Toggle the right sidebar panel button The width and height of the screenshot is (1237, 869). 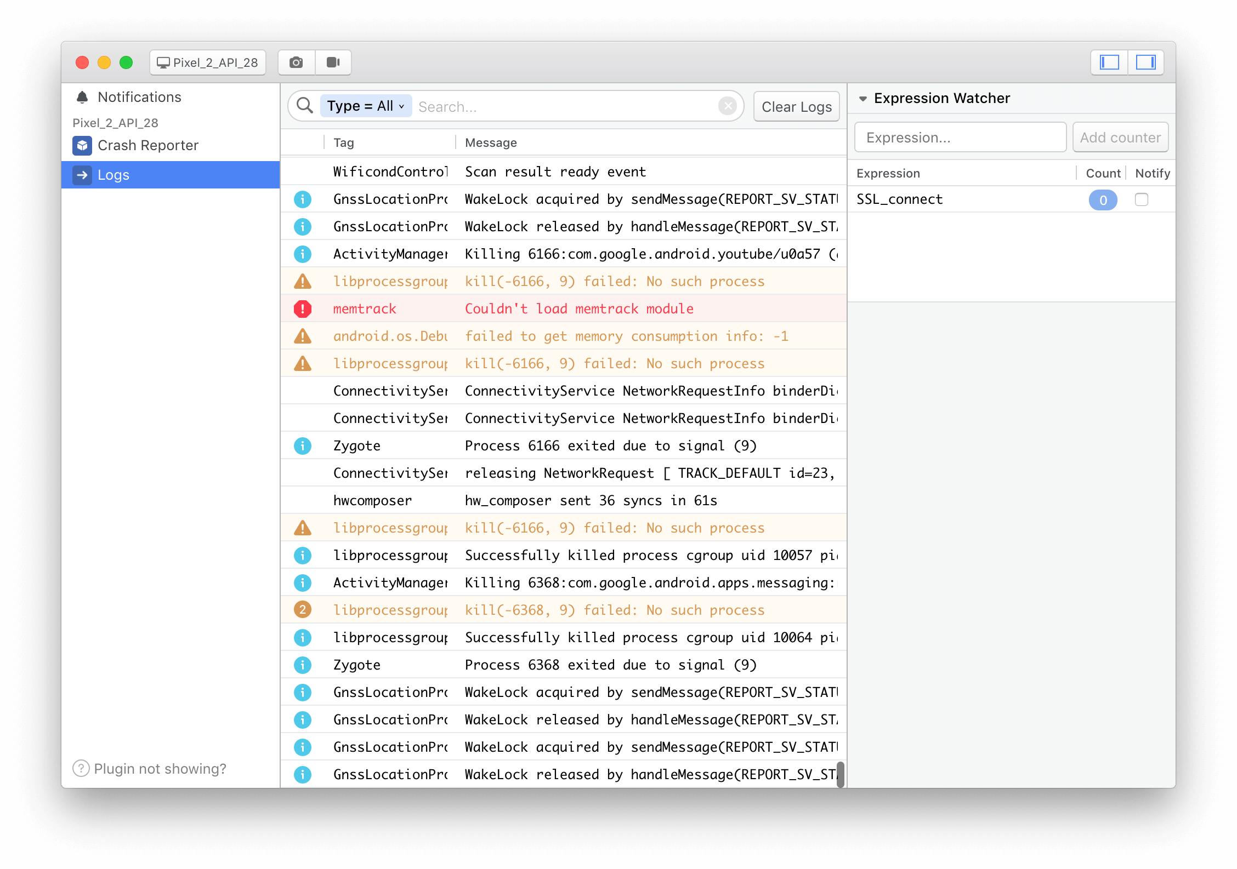pyautogui.click(x=1145, y=62)
